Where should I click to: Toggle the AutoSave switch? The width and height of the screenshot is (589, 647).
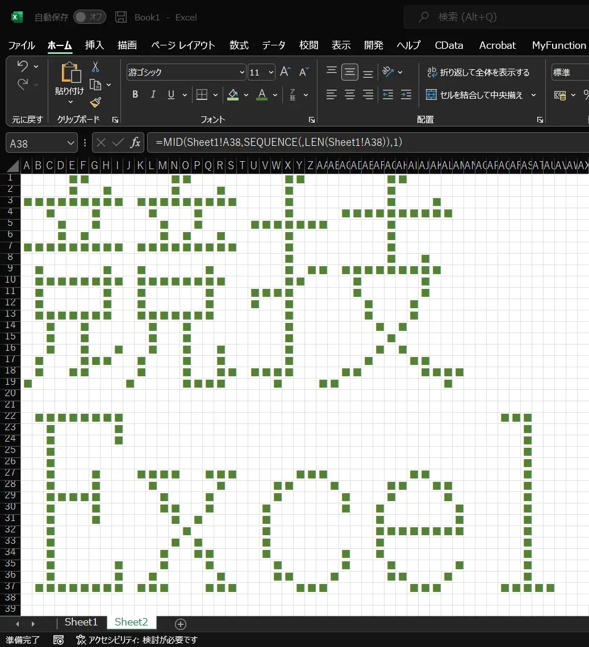coord(90,17)
